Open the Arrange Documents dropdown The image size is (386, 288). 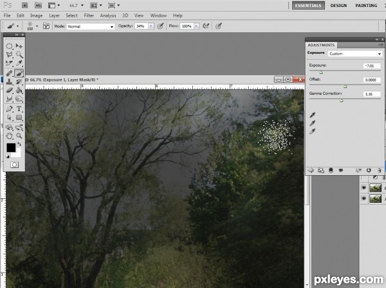tap(96, 5)
